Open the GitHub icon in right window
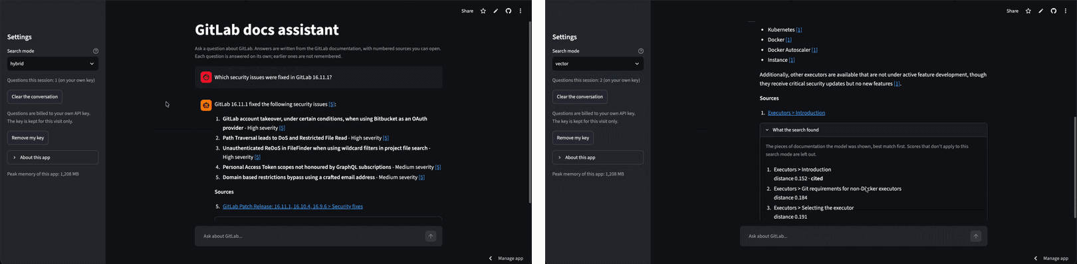Viewport: 1077px width, 264px height. pyautogui.click(x=1054, y=11)
